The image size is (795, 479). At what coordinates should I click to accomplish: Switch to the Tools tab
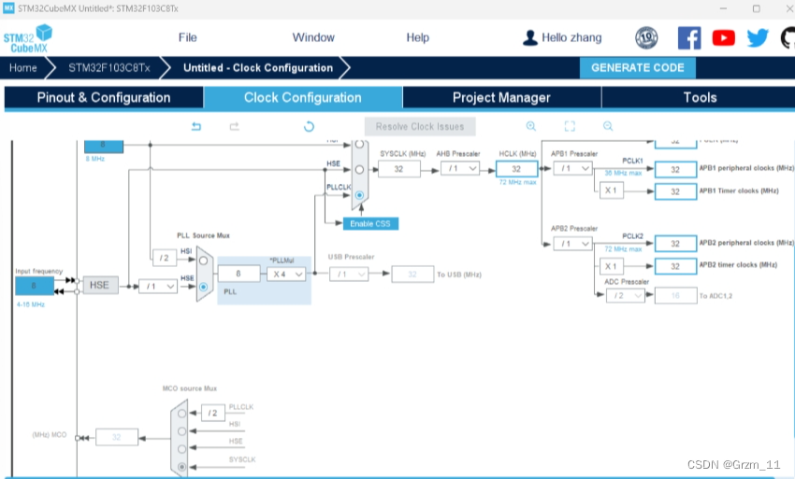click(700, 97)
